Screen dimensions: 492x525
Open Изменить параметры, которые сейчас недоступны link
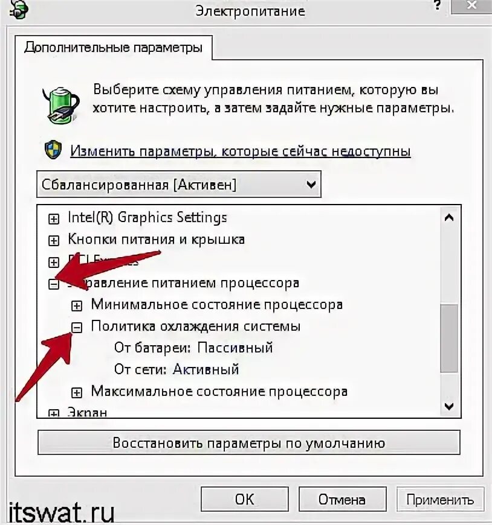[x=241, y=151]
